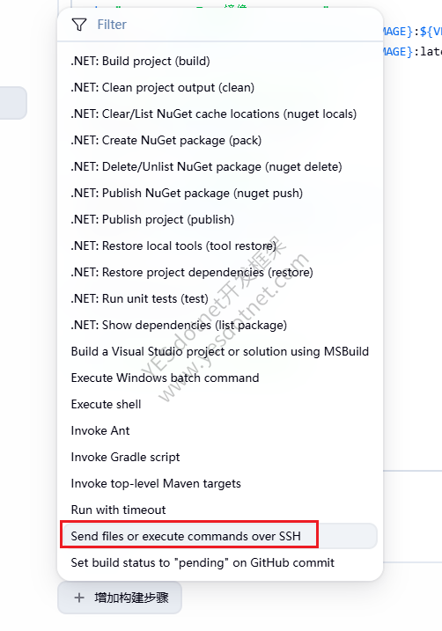
Task: Select Execute Windows batch command
Action: tap(220, 378)
